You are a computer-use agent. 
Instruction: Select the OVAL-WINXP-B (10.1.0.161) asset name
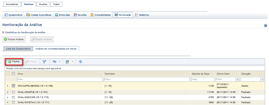pyautogui.click(x=33, y=92)
